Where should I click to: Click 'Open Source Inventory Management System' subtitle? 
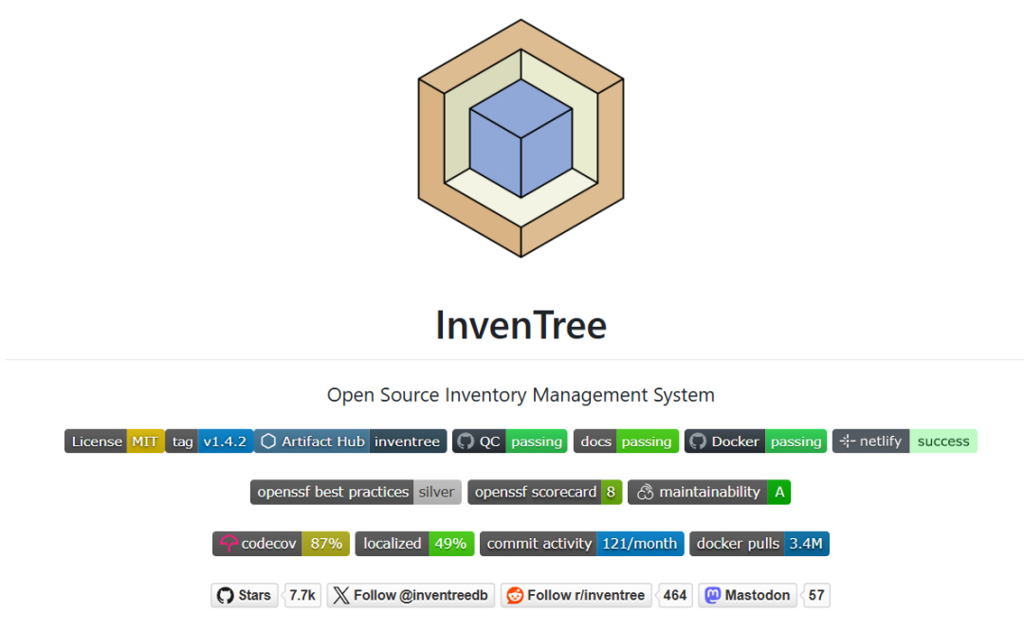click(x=521, y=395)
